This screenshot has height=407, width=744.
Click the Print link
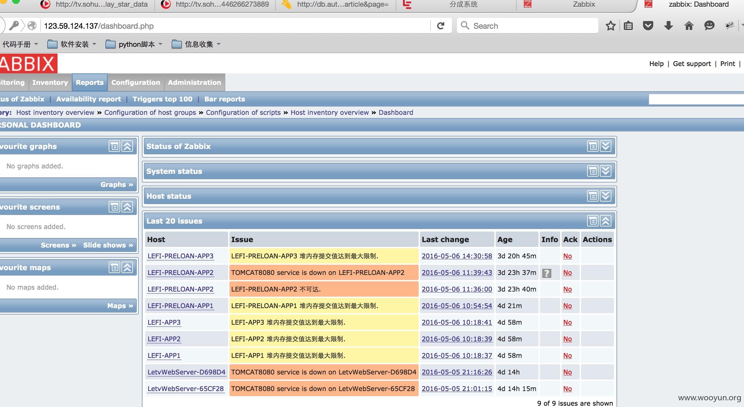728,64
